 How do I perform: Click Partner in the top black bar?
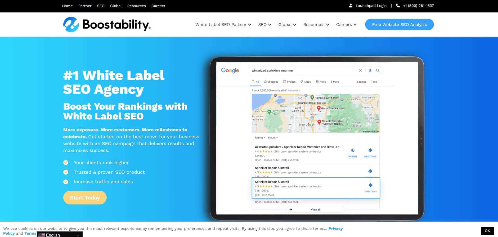point(85,6)
